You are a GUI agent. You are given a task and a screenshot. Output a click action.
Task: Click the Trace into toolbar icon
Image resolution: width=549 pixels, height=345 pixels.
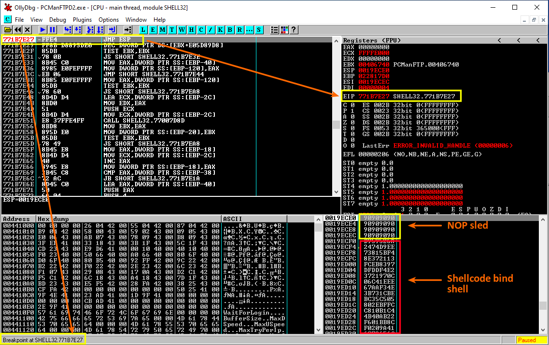(90, 30)
